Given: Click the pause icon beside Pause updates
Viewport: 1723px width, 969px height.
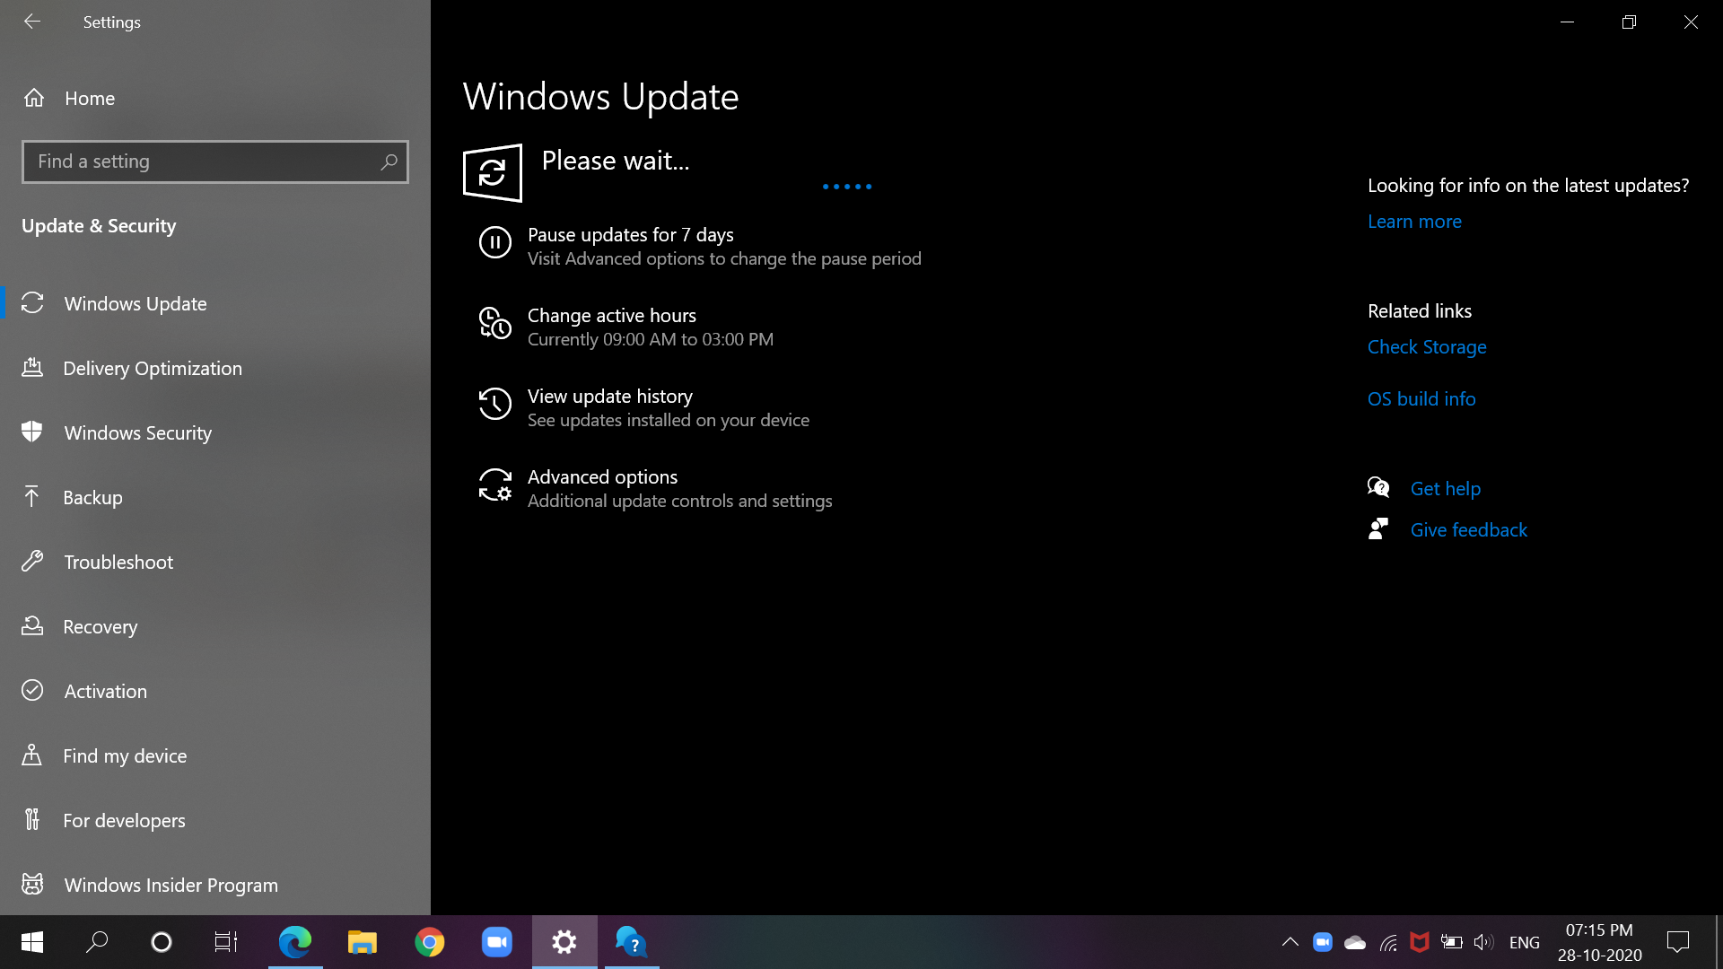Looking at the screenshot, I should (x=494, y=242).
